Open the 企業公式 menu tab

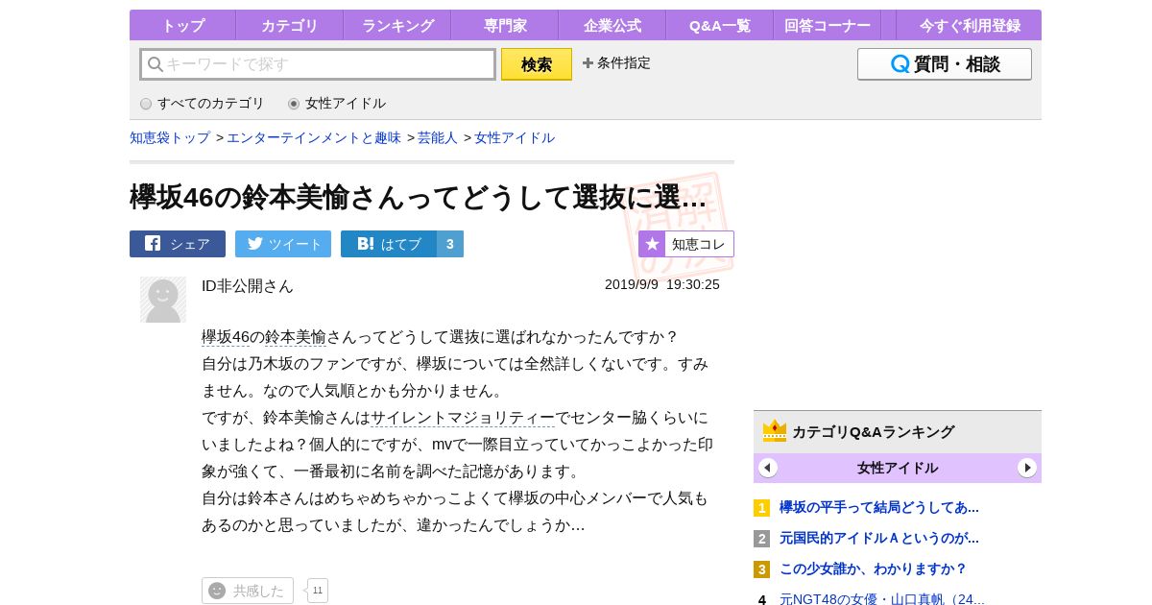tap(612, 26)
